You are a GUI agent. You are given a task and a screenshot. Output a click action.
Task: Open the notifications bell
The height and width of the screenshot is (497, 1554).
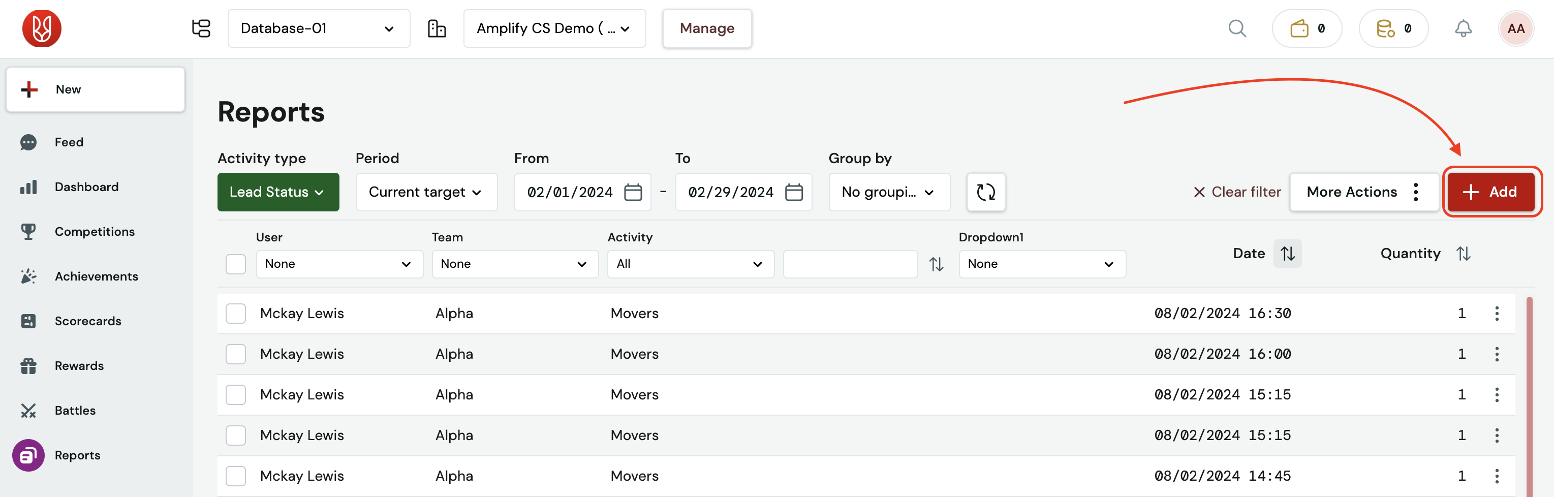(1463, 28)
